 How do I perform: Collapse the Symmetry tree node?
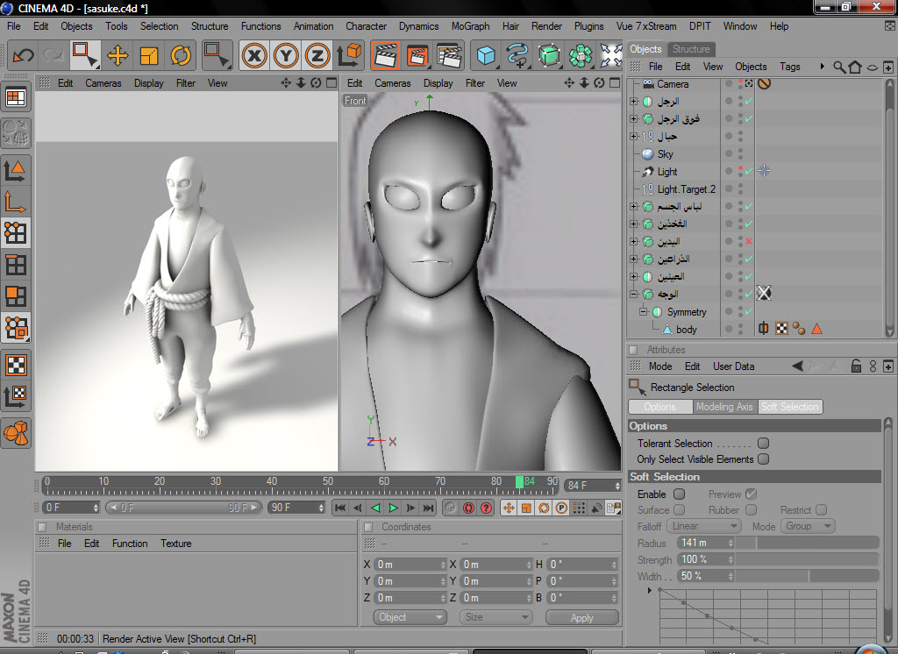tap(643, 312)
